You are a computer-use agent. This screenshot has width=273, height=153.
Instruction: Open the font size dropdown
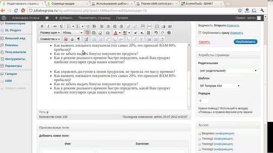point(50,33)
